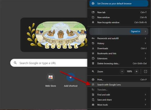Decrease zoom with the minus button
Image resolution: width=151 pixels, height=110 pixels.
(122, 71)
